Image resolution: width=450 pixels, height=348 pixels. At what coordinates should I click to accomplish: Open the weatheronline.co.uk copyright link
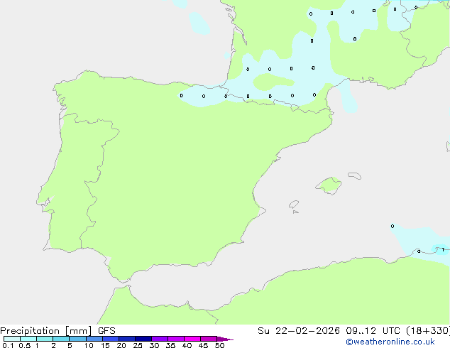click(x=390, y=342)
